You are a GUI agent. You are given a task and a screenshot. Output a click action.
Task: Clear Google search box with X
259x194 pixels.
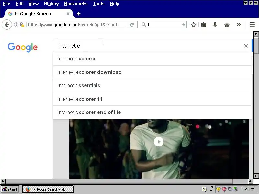tap(246, 46)
